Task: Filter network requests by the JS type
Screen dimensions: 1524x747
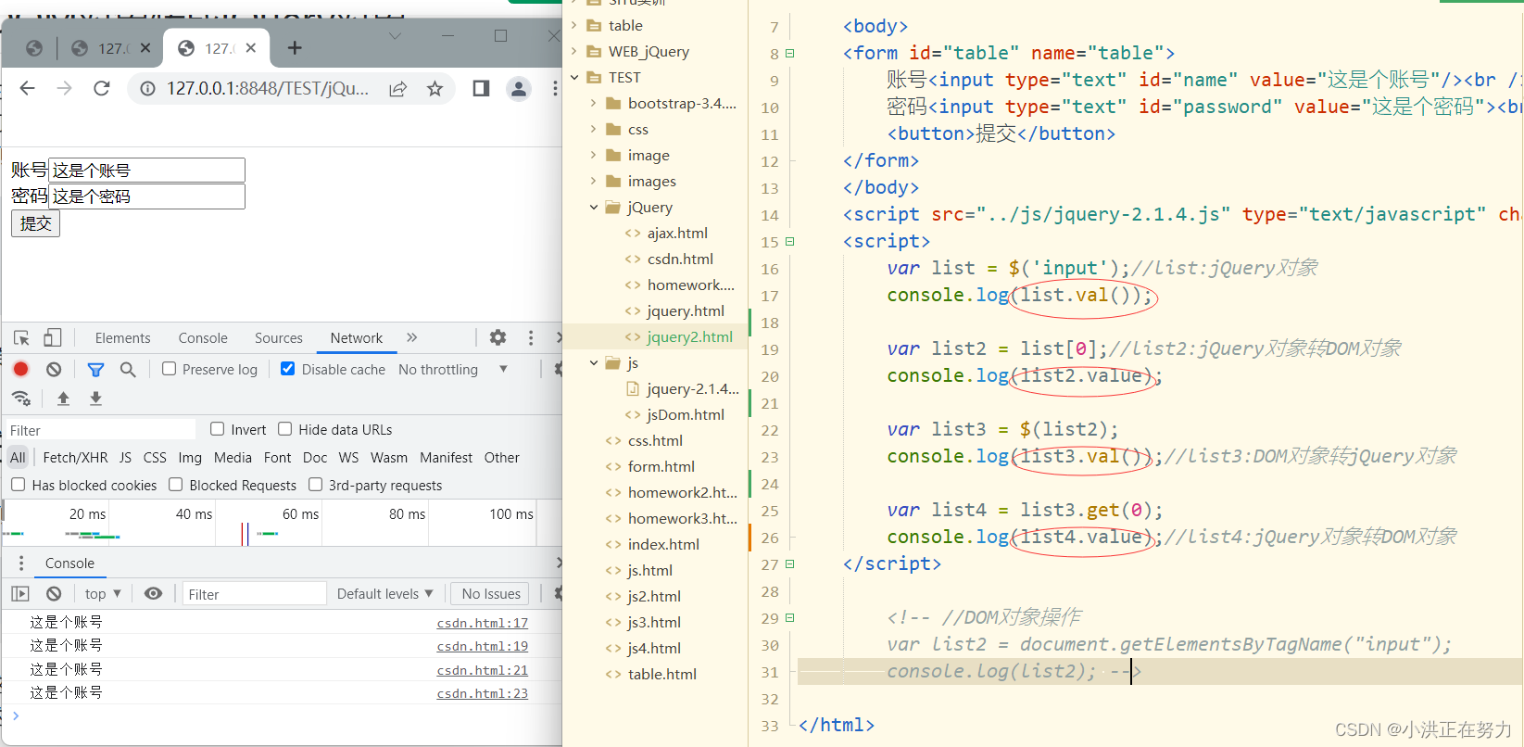Action: point(125,457)
